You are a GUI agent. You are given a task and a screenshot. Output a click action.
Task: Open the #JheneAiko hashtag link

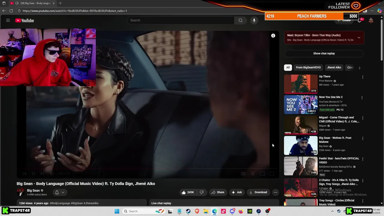point(91,203)
